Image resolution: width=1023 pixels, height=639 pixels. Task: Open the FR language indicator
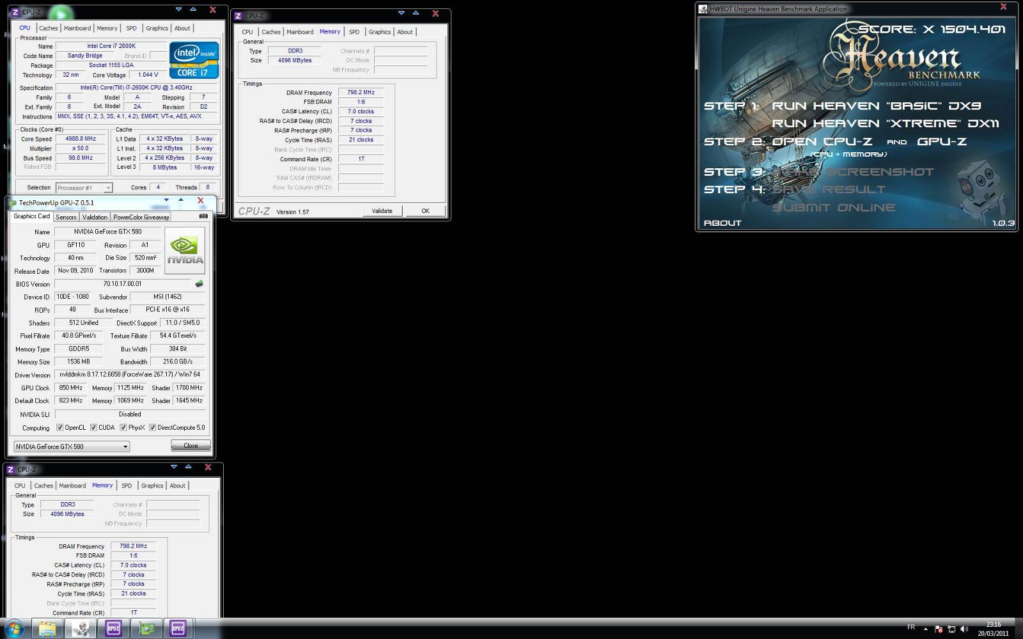911,627
